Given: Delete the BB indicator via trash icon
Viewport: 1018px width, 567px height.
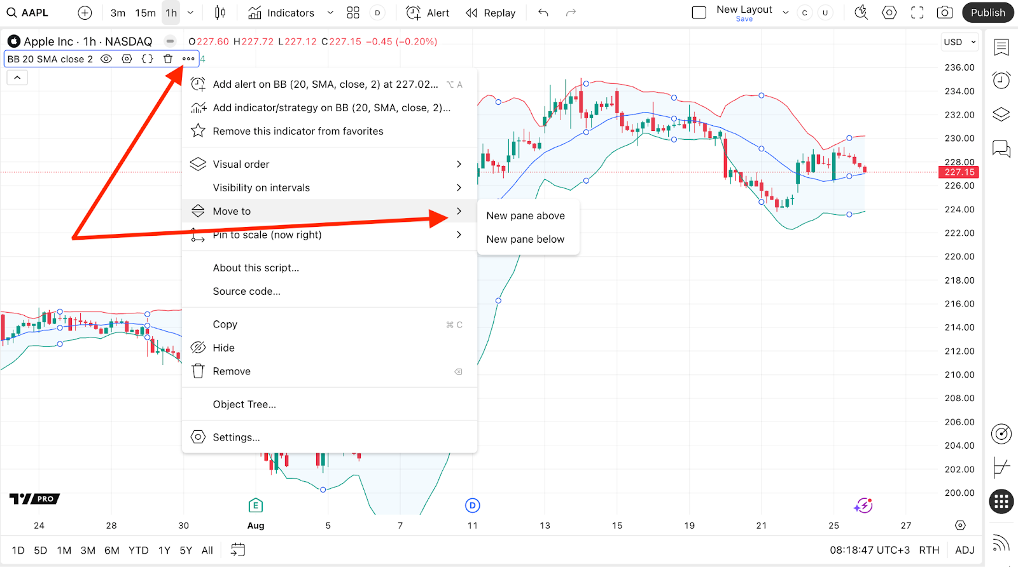Looking at the screenshot, I should pyautogui.click(x=168, y=59).
